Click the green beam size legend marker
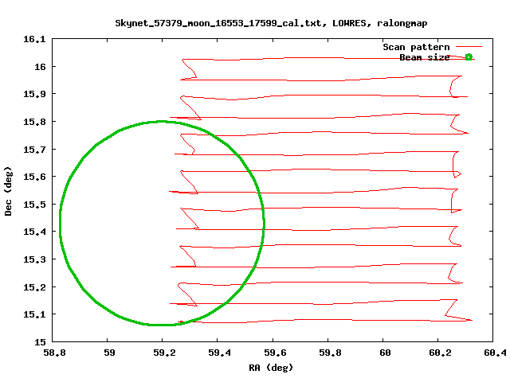The image size is (510, 382). click(469, 57)
